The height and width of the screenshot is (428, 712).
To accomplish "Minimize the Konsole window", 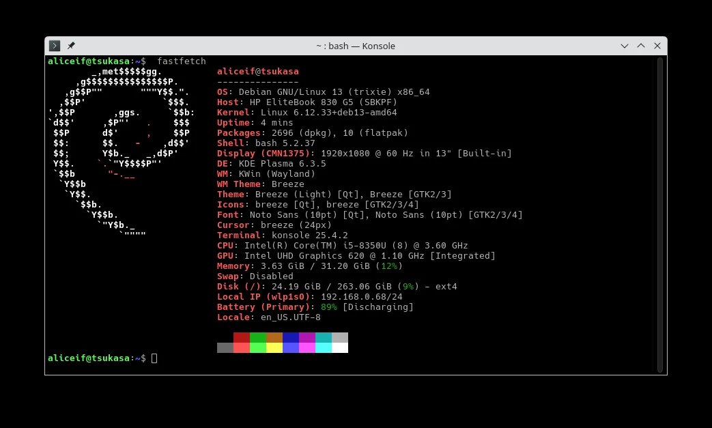I will (x=625, y=46).
